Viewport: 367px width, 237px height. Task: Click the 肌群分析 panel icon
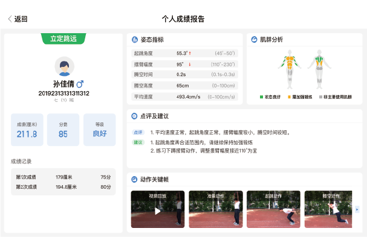pyautogui.click(x=254, y=39)
